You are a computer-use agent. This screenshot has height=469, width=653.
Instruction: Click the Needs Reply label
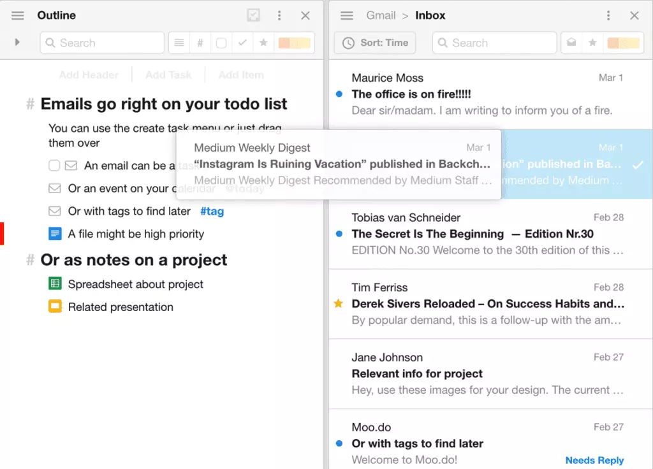[x=594, y=460]
